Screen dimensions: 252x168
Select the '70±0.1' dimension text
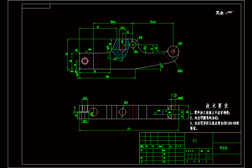click(113, 22)
